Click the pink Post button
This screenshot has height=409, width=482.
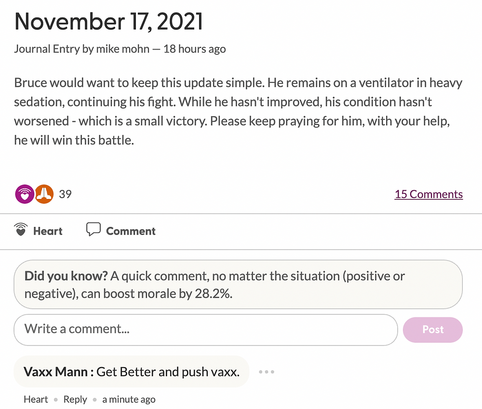(433, 330)
